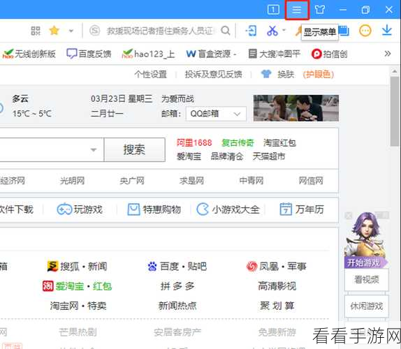The image size is (401, 349).
Task: Open 新闻热点 site link
Action: click(177, 306)
